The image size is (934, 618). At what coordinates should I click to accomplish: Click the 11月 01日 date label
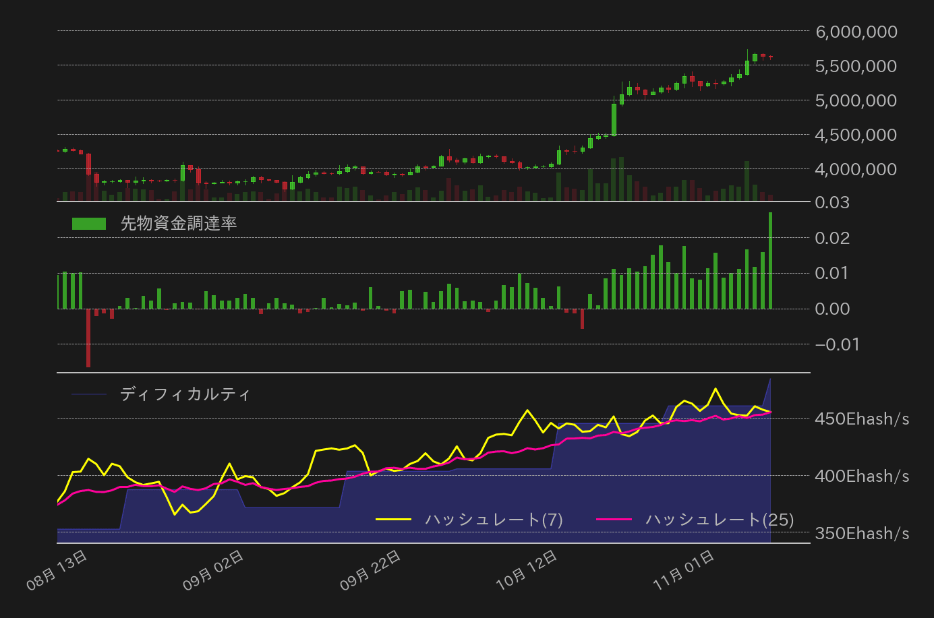(x=683, y=570)
